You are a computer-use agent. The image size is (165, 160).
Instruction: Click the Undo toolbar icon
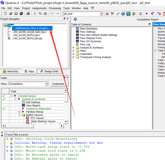pos(52,14)
